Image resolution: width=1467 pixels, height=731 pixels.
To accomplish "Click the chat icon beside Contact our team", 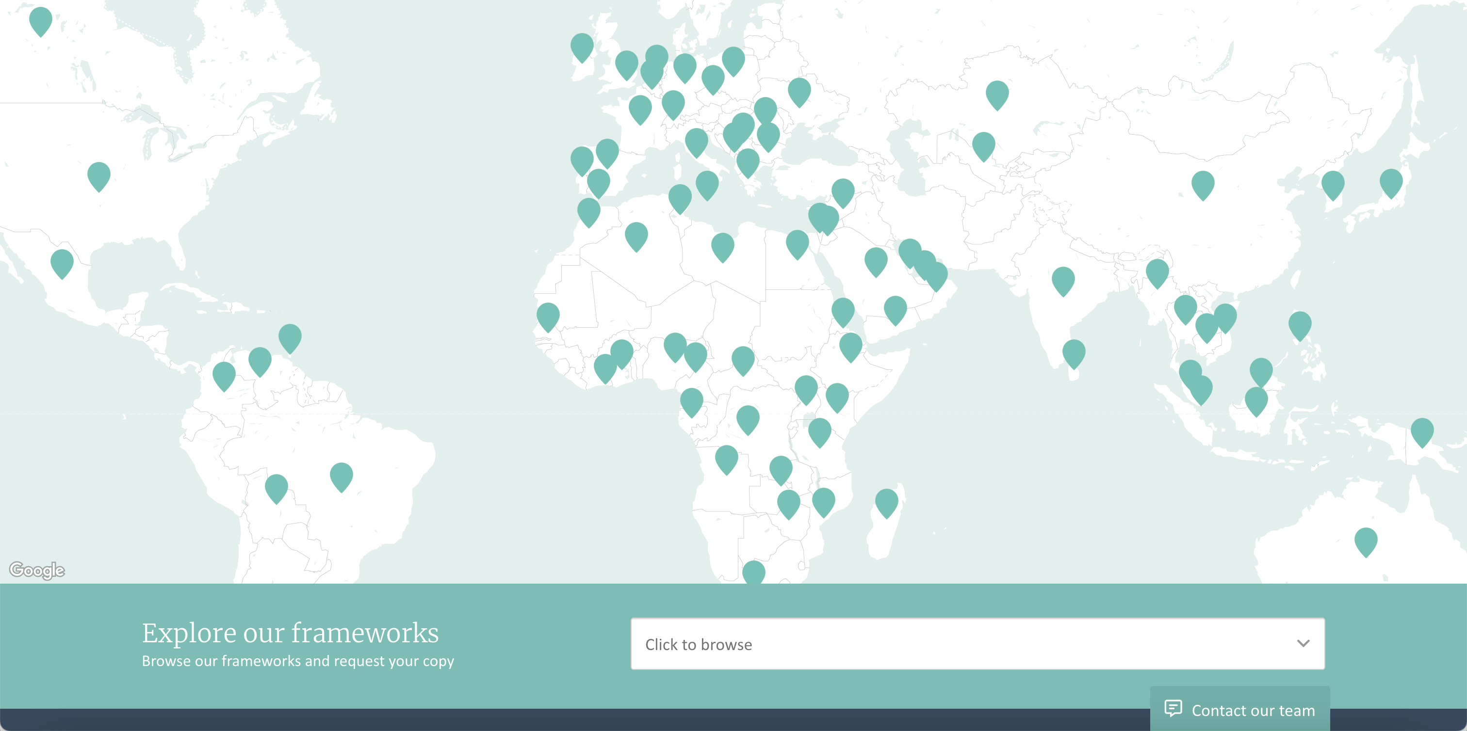I will (1173, 708).
